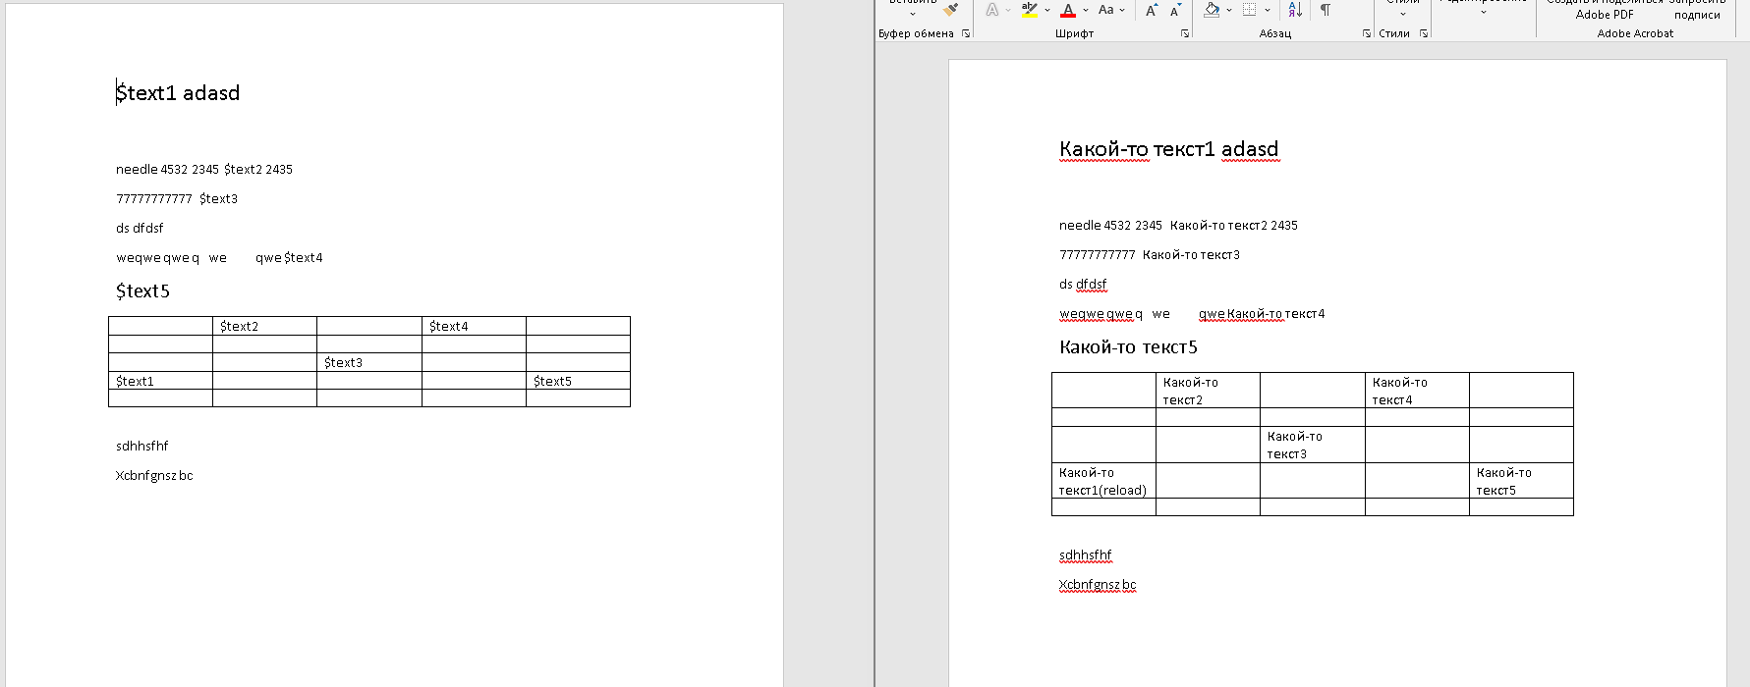
Task: Open the highlight color dropdown arrow
Action: tap(1047, 11)
